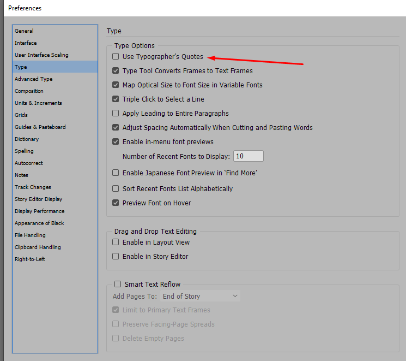Uncheck Enable in-menu font previews

[x=116, y=142]
